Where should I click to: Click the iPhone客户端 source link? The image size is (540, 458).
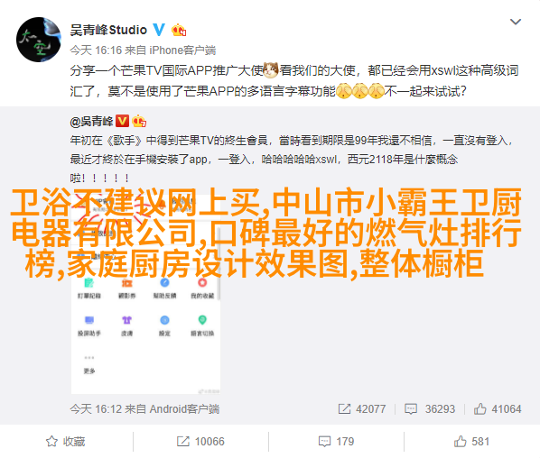pyautogui.click(x=182, y=50)
